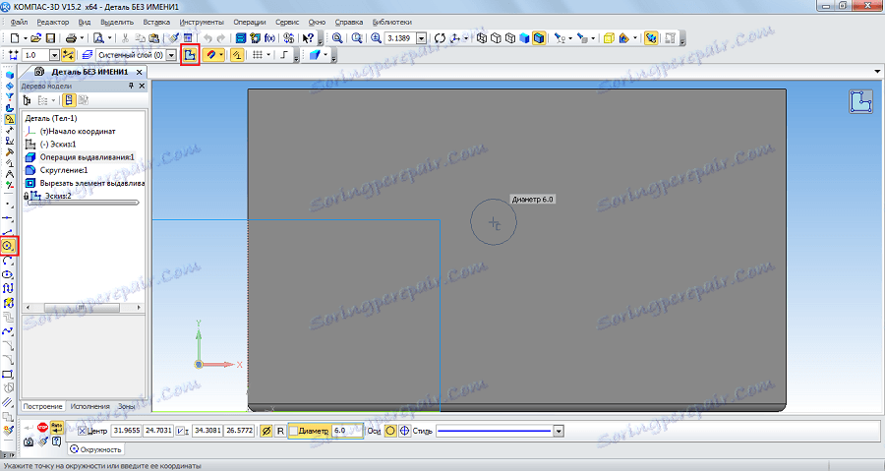Close the Дерево модели panel

[142, 86]
